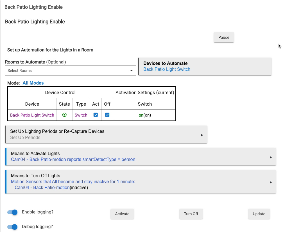The height and width of the screenshot is (232, 285).
Task: Expand the Means to Activate Lights section
Action: (141, 157)
